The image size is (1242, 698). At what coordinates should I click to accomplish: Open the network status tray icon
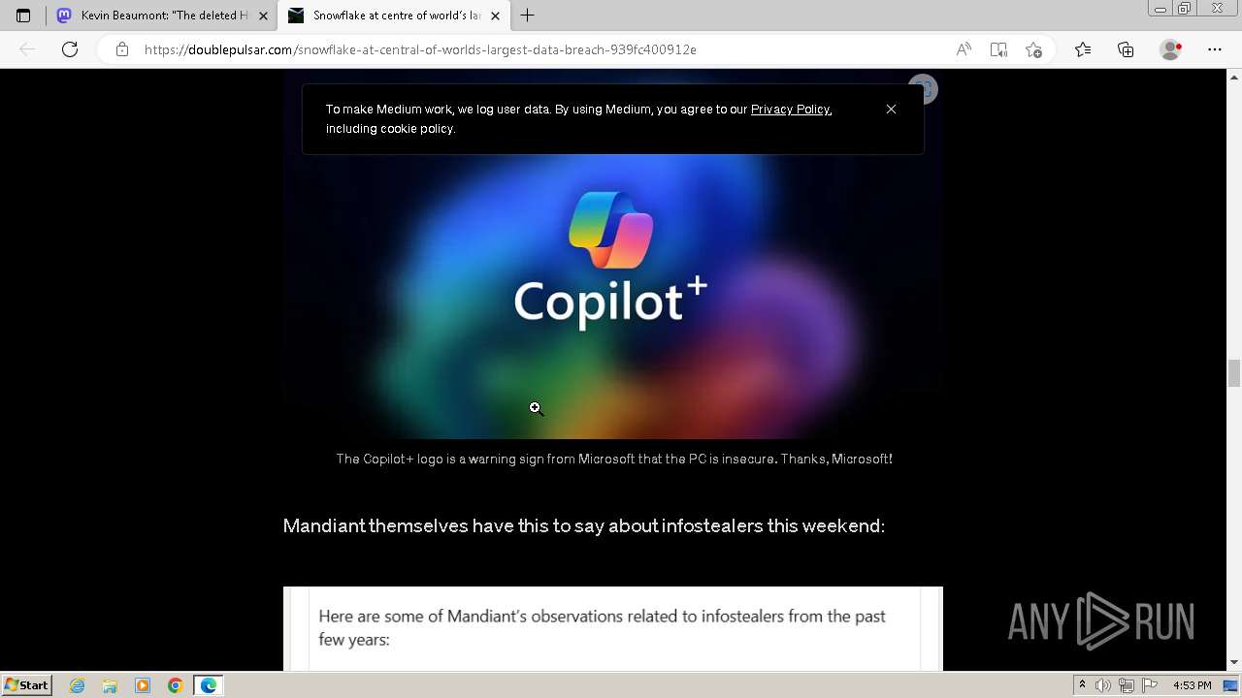click(x=1126, y=685)
